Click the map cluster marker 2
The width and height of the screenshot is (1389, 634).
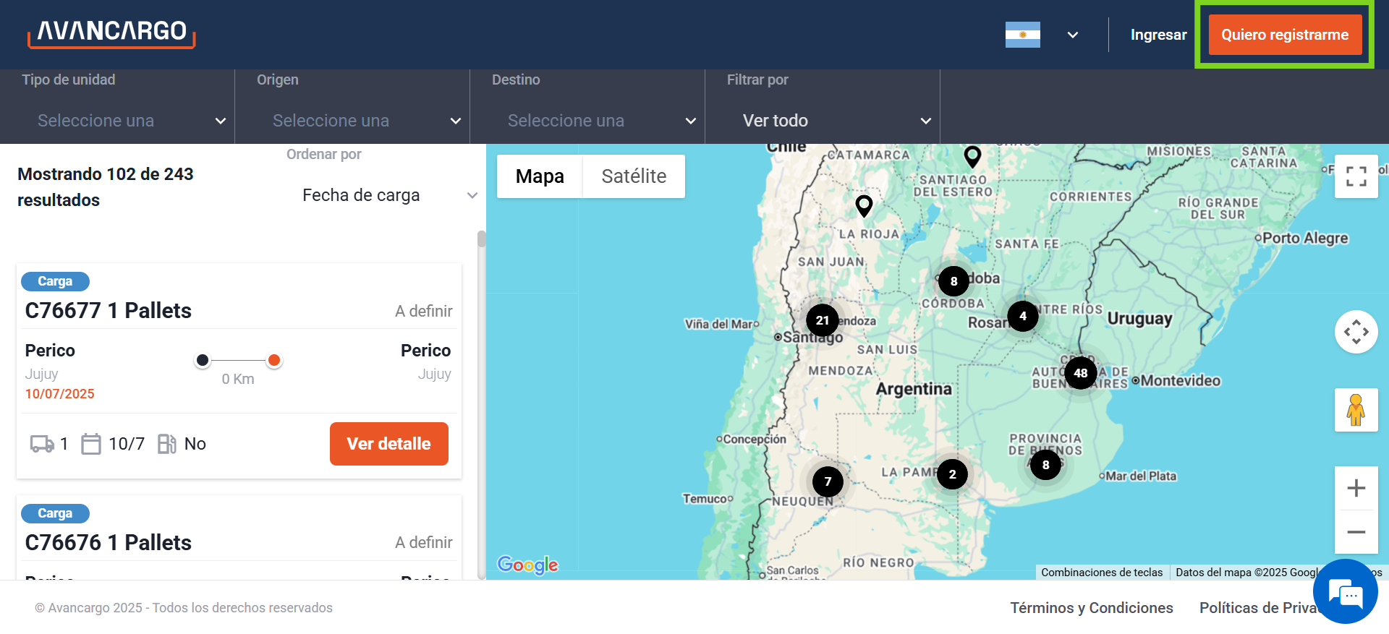click(x=952, y=474)
